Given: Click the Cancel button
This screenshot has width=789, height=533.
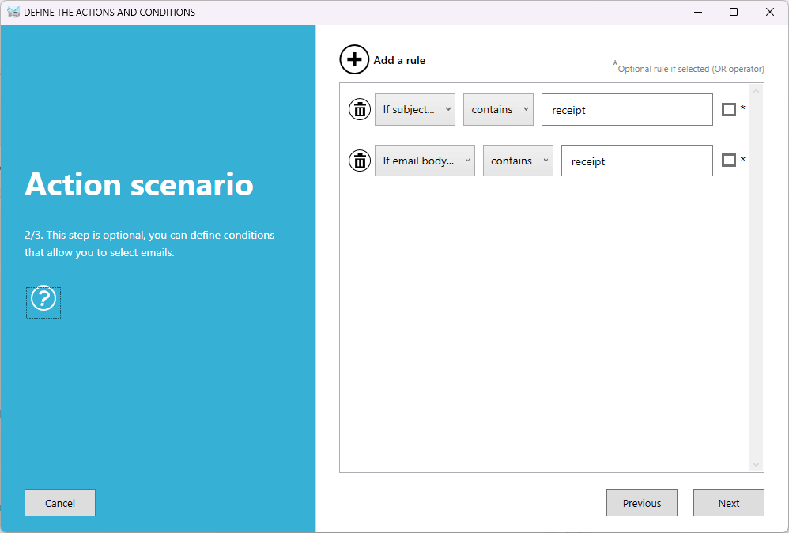Looking at the screenshot, I should coord(60,503).
